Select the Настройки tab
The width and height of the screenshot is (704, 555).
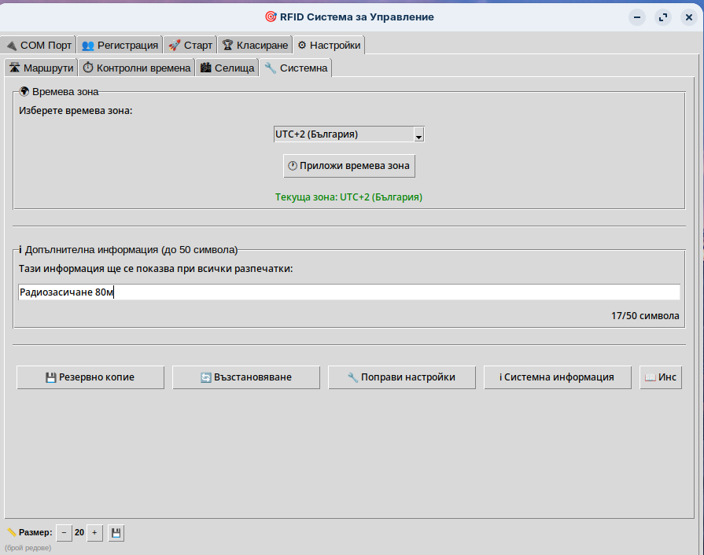(x=329, y=46)
